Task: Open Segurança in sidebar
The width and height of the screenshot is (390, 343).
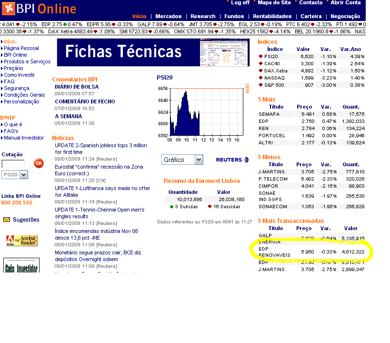Action: click(x=16, y=88)
